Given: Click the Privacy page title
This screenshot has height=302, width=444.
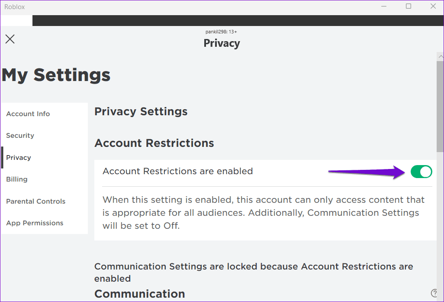Looking at the screenshot, I should [222, 43].
